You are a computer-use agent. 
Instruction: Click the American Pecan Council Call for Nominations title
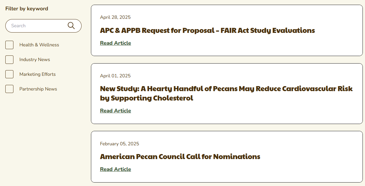pyautogui.click(x=180, y=157)
